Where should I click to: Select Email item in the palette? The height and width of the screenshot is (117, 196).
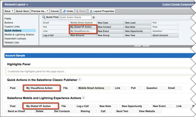pos(55,23)
